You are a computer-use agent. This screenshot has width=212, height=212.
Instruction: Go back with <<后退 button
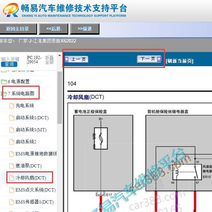click(x=53, y=29)
